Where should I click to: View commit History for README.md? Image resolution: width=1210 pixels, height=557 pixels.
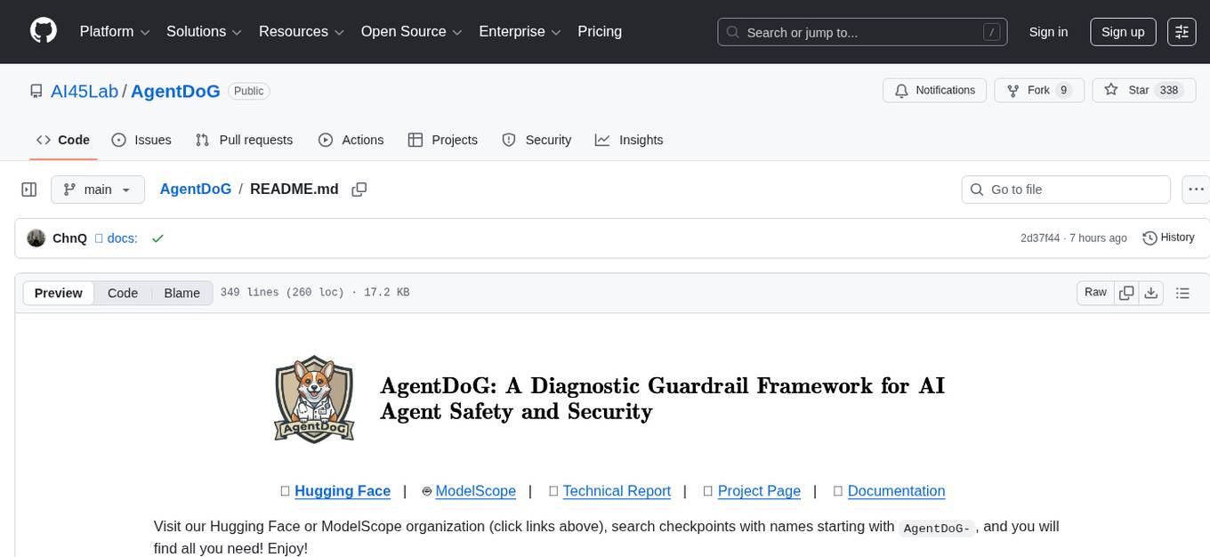pyautogui.click(x=1168, y=238)
